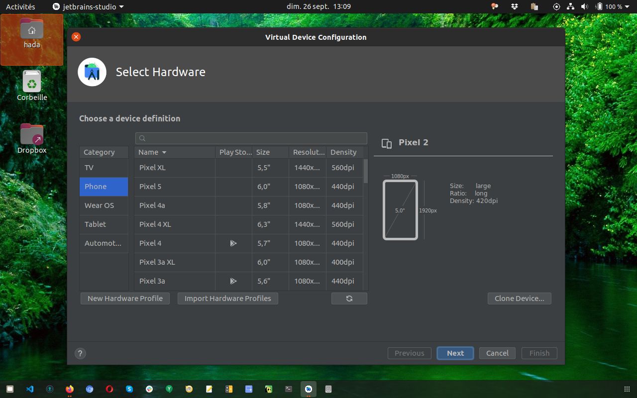The image size is (637, 398).
Task: Open the help question mark button
Action: 80,353
